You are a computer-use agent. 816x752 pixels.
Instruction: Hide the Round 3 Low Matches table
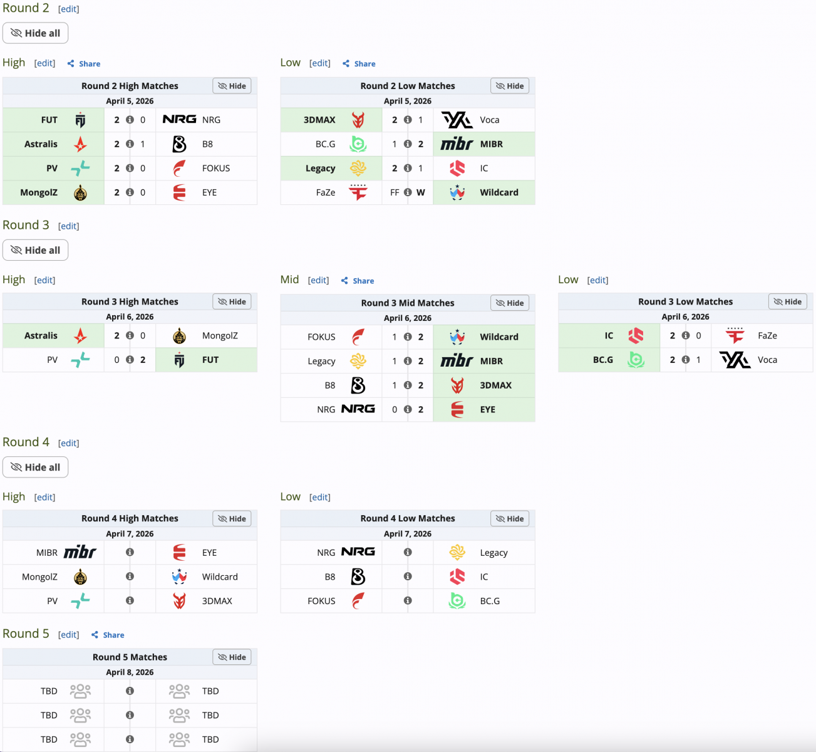[x=788, y=301]
